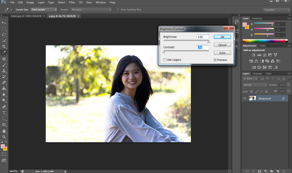292x173 pixels.
Task: Click OK in Brightness/Contrast dialog
Action: [x=222, y=37]
